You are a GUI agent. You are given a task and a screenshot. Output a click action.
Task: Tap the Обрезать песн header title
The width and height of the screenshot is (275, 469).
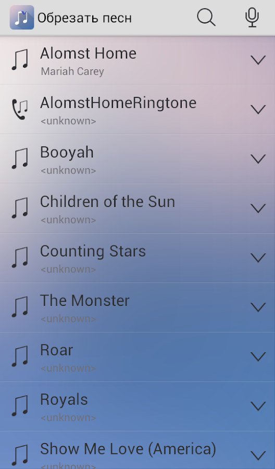[84, 18]
